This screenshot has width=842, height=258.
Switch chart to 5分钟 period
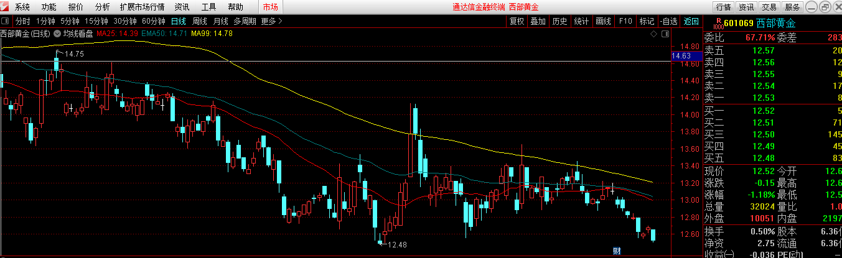70,21
